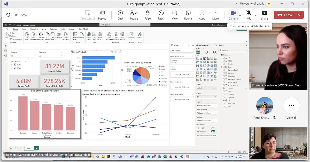Click the SQL Server icon
This screenshot has height=162, width=310.
coord(48,36)
